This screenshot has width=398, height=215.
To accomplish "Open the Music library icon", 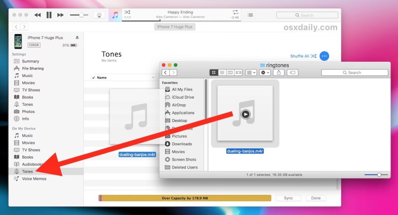I will point(115,15).
